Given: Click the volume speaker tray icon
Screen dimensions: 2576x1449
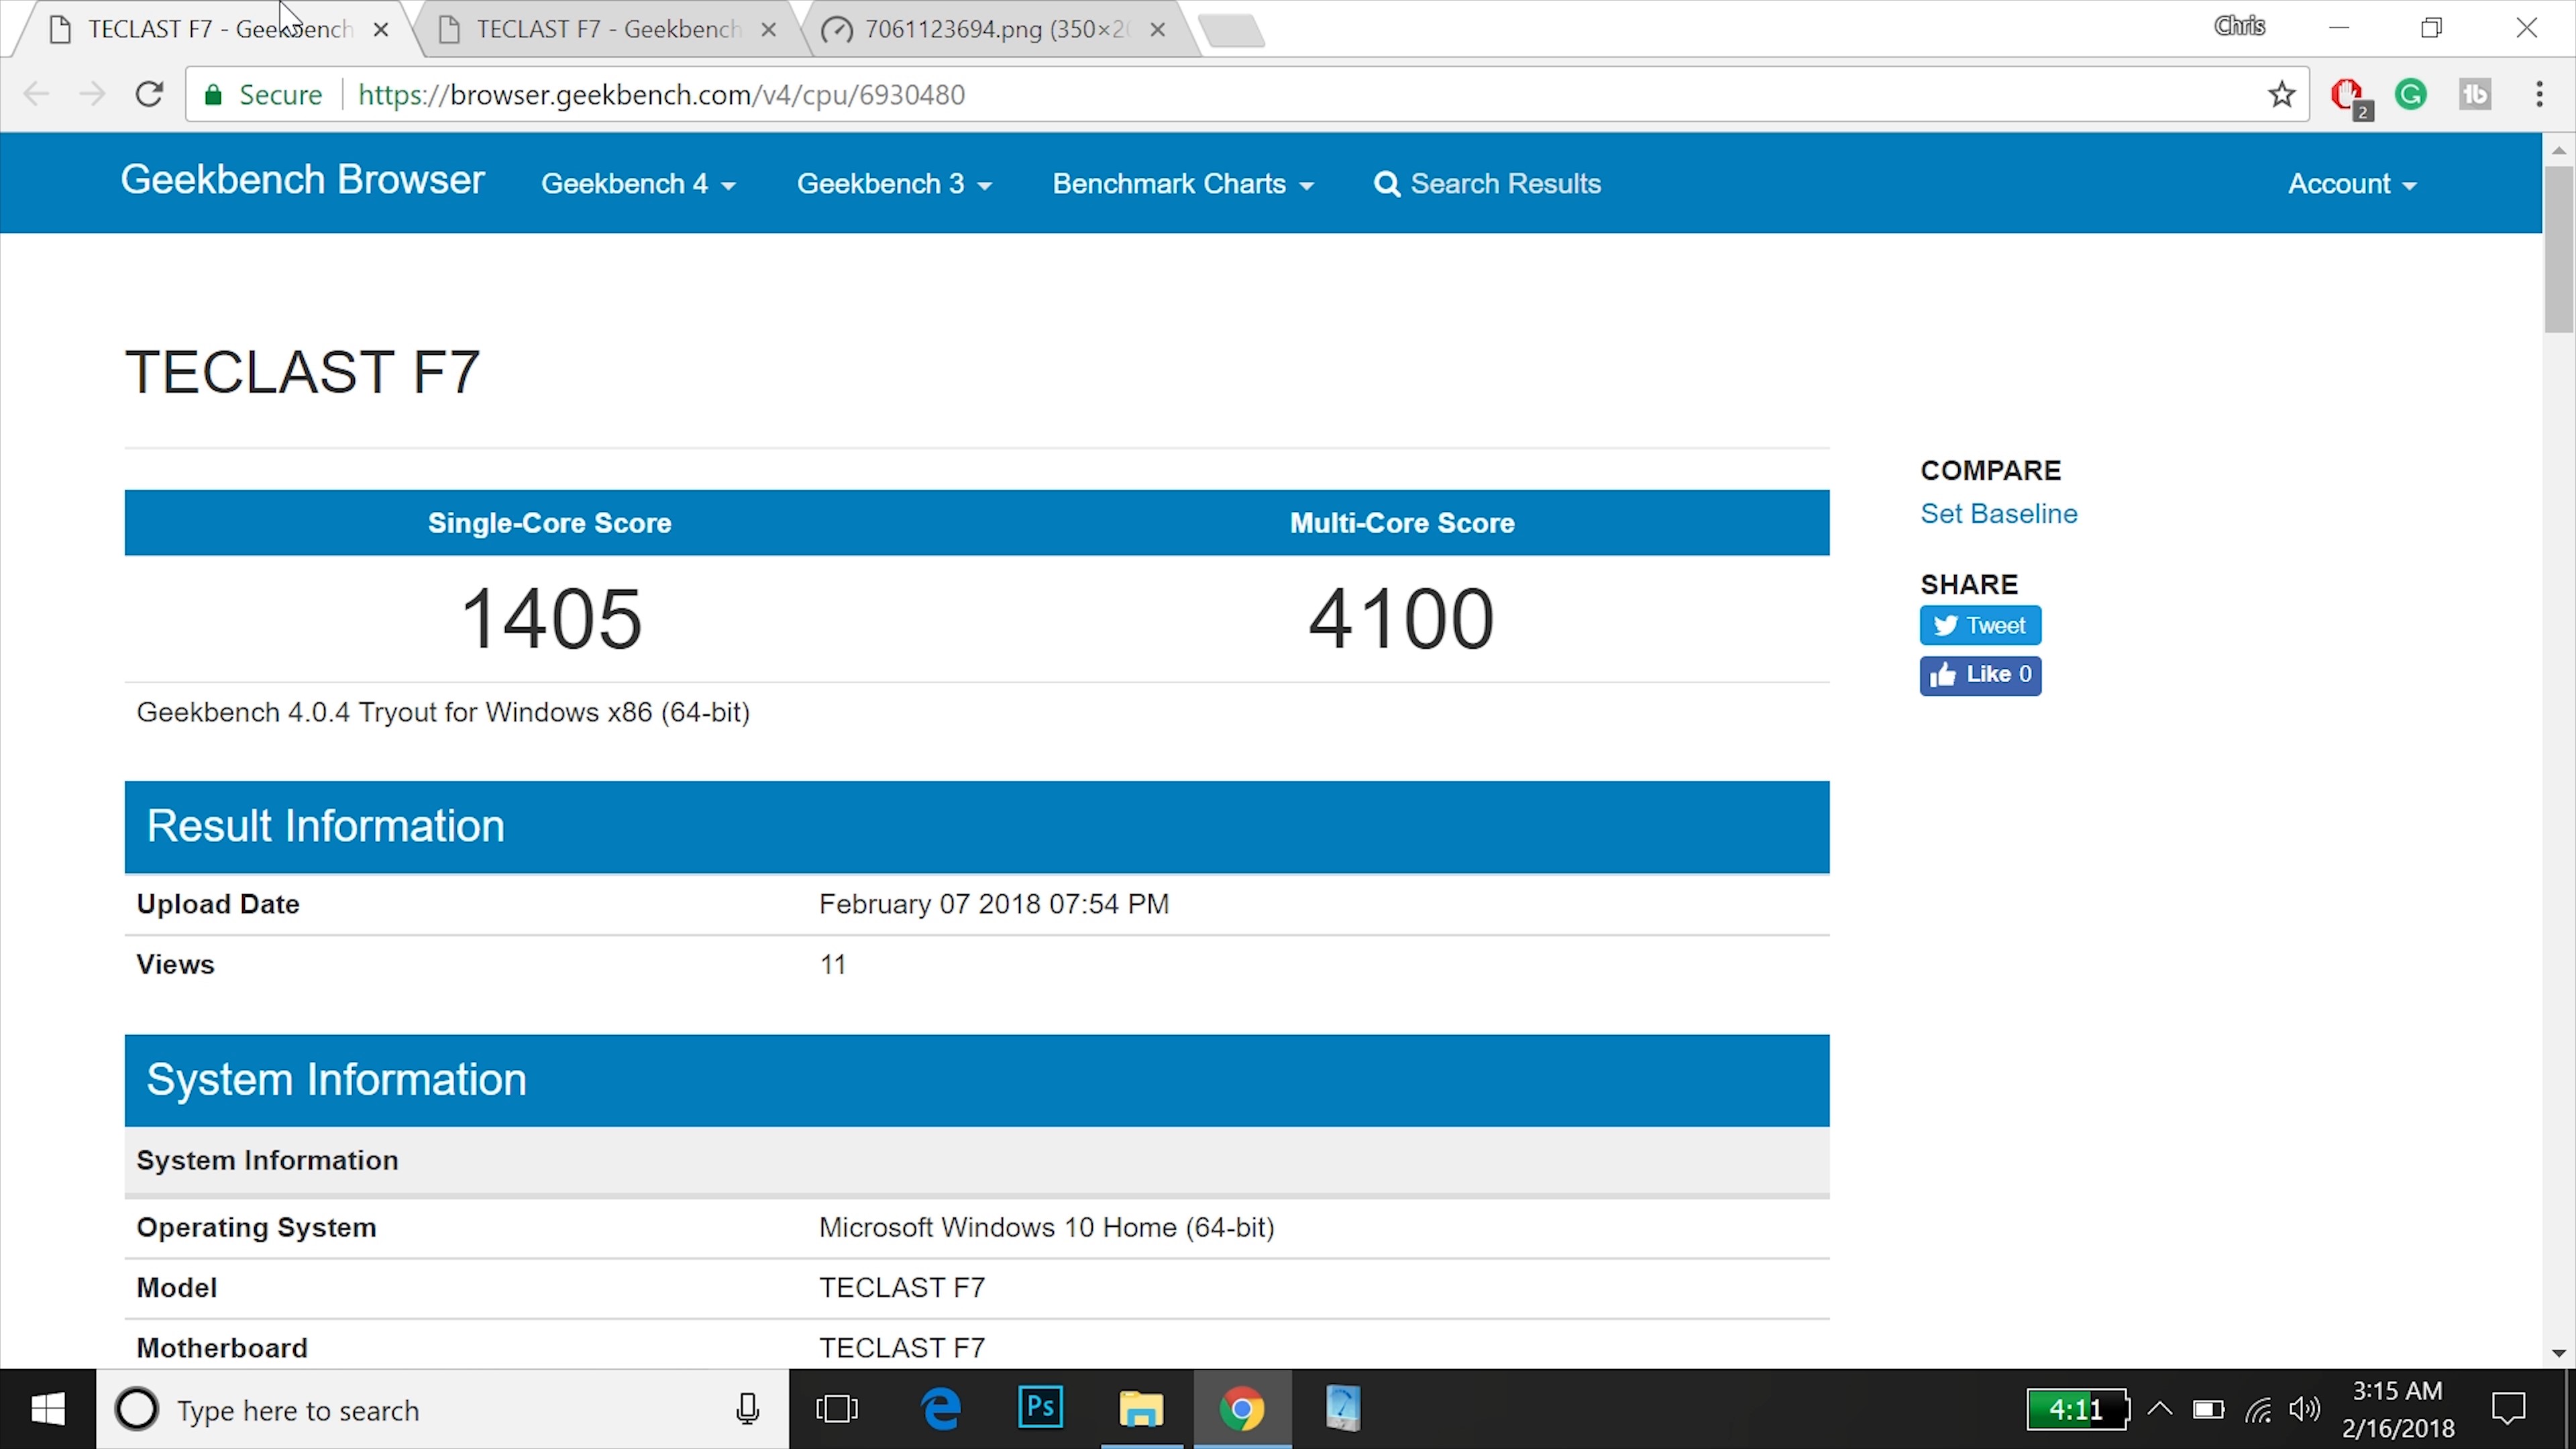Looking at the screenshot, I should [x=2304, y=1410].
